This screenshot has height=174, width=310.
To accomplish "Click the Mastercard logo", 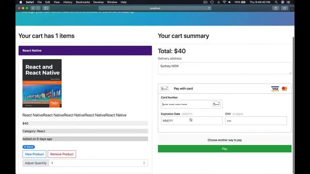I will coord(284,88).
